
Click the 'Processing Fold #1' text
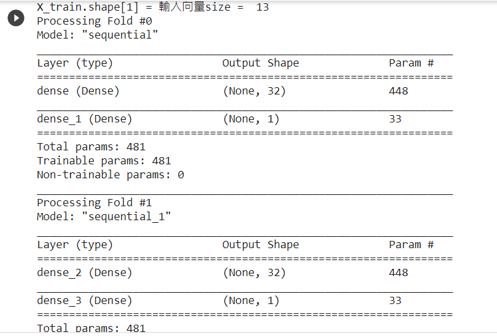pos(94,203)
